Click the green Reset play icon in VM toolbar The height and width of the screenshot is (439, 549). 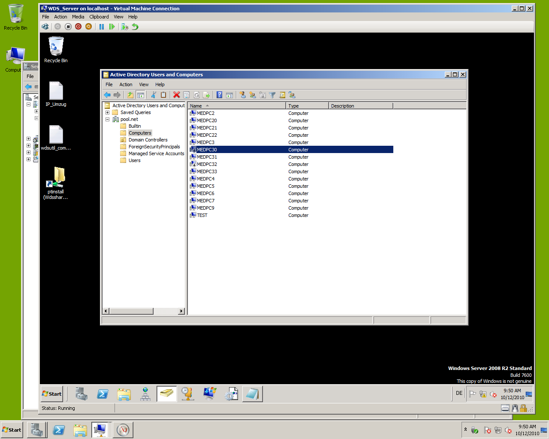click(x=112, y=27)
